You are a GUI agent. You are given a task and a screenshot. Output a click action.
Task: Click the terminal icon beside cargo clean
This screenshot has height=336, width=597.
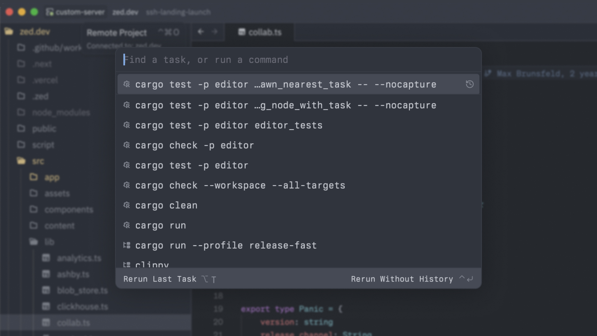[126, 205]
